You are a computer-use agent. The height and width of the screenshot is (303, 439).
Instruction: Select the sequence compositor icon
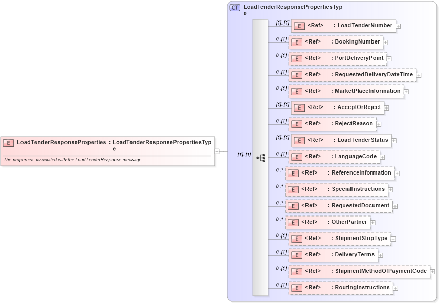pos(261,157)
